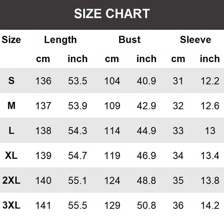Select the 2XL size row label
The height and width of the screenshot is (224, 224).
[11, 181]
